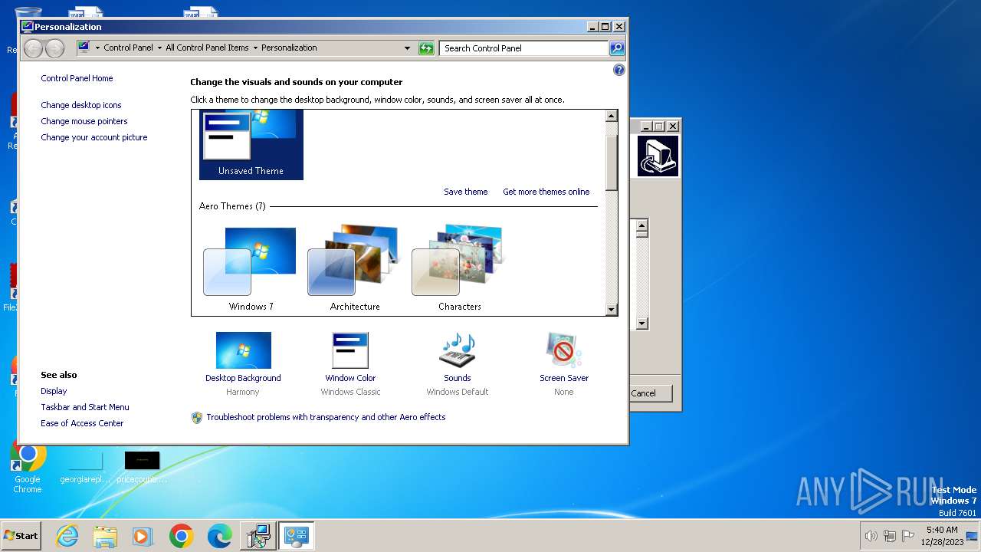Click the All Control Panel Items breadcrumb
981x552 pixels.
(207, 48)
